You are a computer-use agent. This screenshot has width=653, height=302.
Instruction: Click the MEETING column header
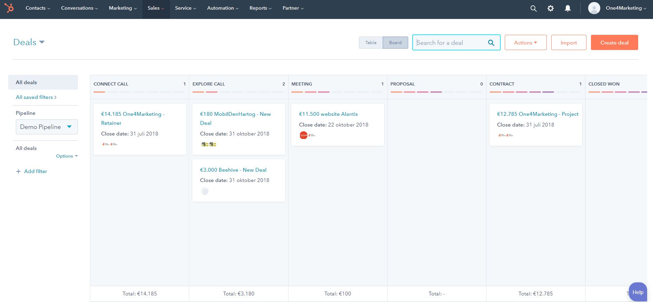click(302, 84)
